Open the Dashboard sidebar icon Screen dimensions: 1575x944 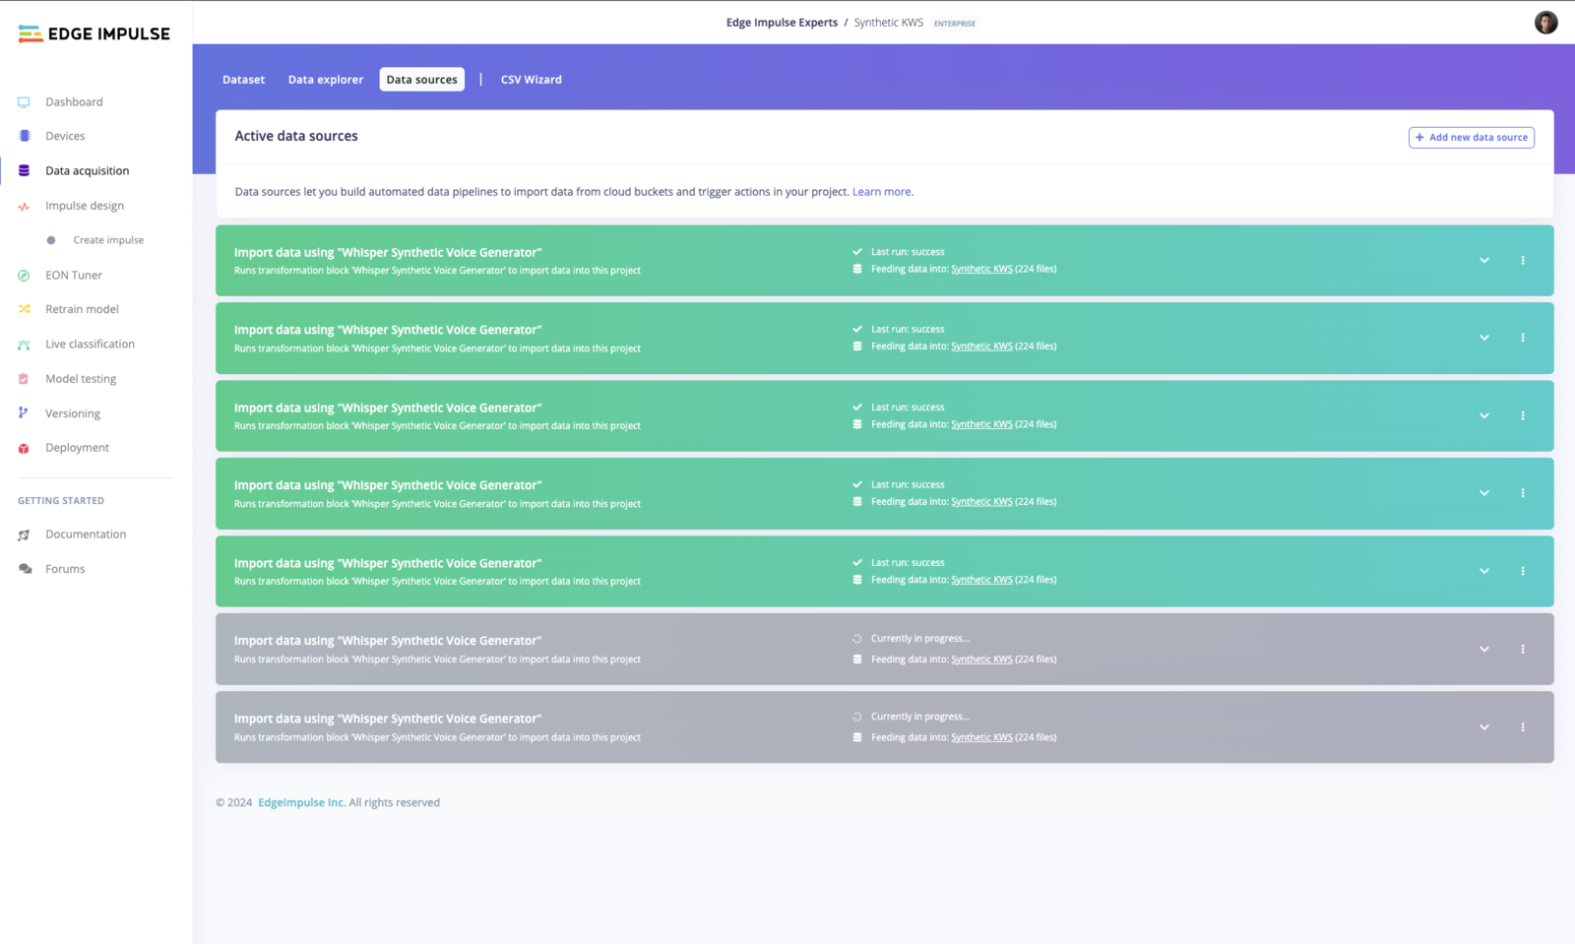24,102
